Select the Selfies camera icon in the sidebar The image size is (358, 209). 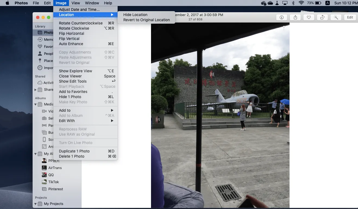click(44, 118)
